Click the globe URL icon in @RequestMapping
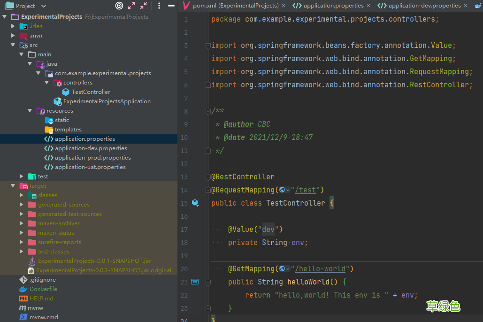The width and height of the screenshot is (483, 322). [x=282, y=190]
